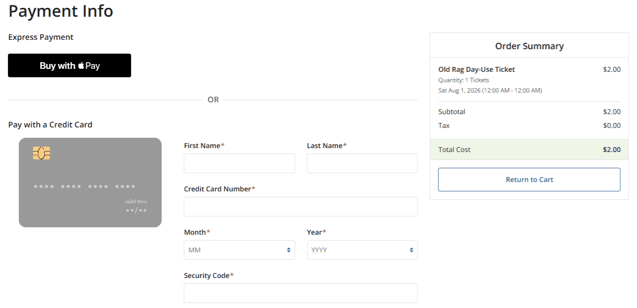
Task: Click the Pay with a Credit Card heading
Action: [50, 124]
